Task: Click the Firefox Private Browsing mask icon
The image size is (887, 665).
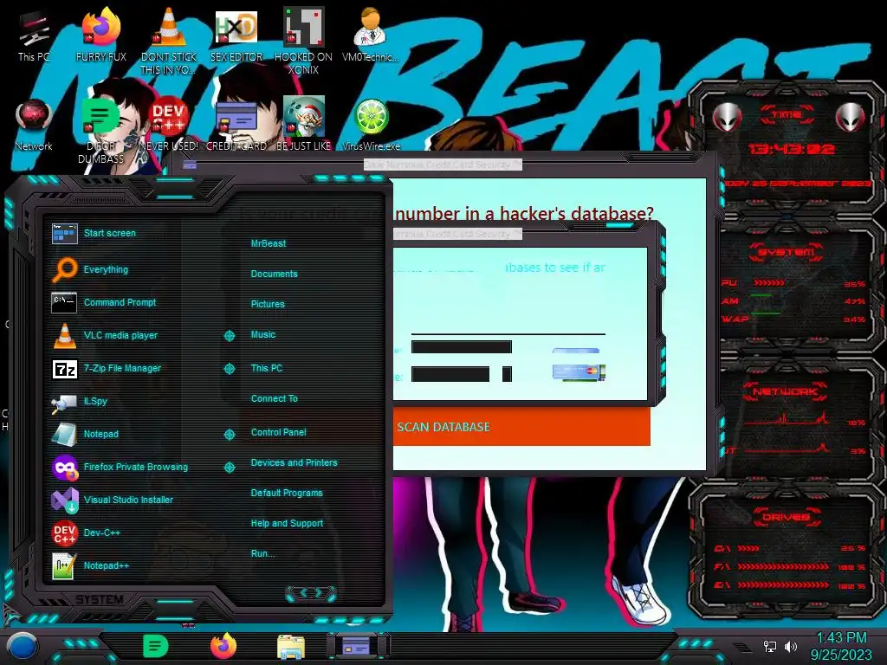Action: click(x=64, y=467)
